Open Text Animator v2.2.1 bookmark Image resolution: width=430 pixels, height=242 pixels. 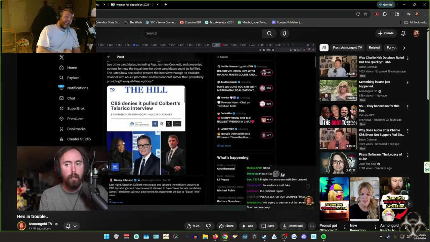[219, 22]
